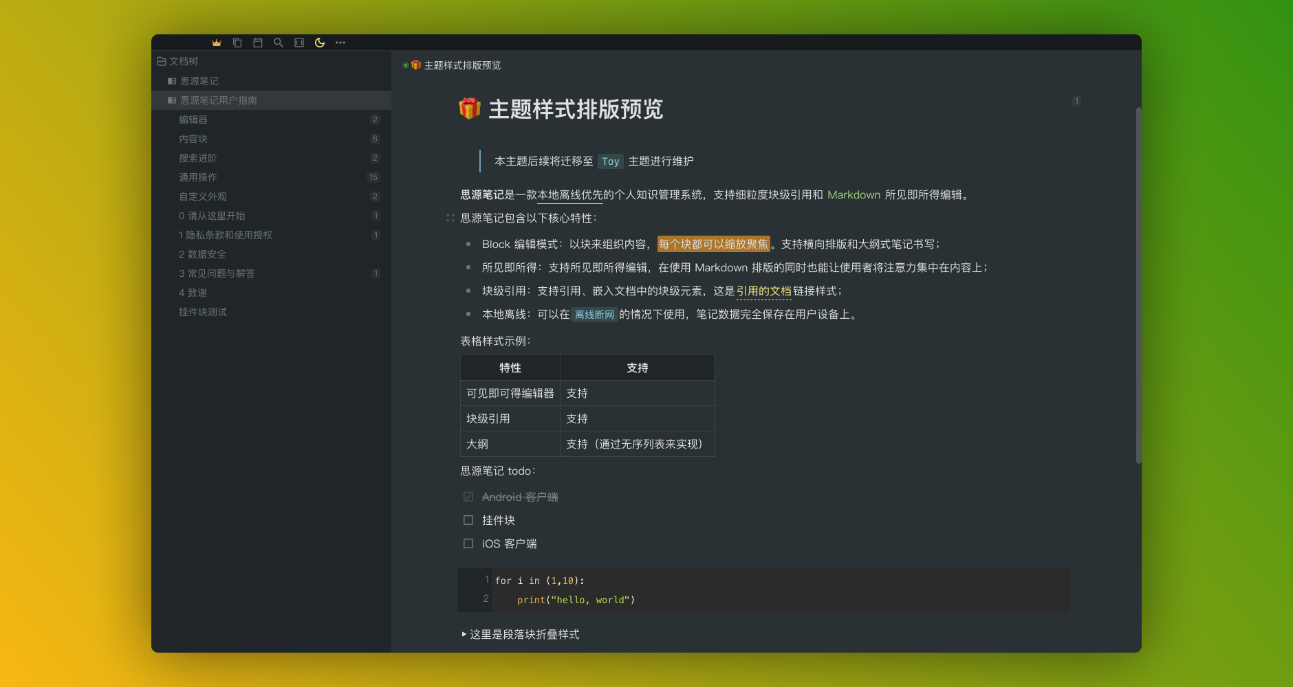Image resolution: width=1293 pixels, height=687 pixels.
Task: Open the 自定义外观 document
Action: tap(271, 196)
